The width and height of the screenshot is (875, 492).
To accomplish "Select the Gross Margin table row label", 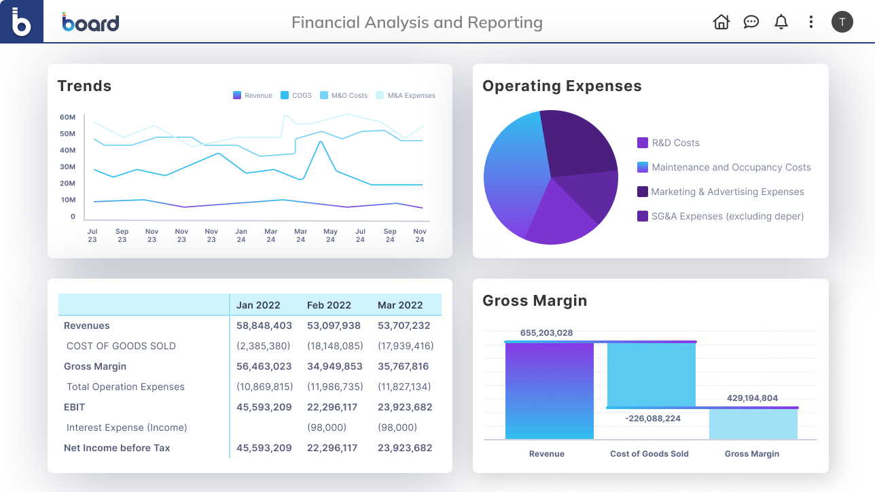I will click(x=95, y=366).
